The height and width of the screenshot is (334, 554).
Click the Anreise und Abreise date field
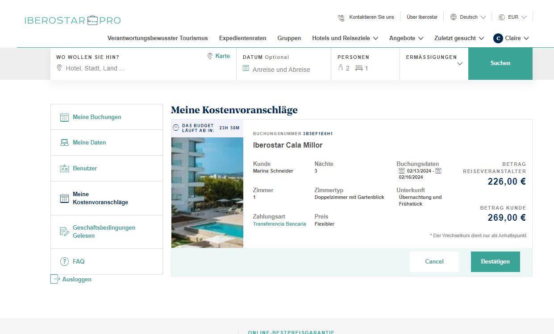point(281,70)
